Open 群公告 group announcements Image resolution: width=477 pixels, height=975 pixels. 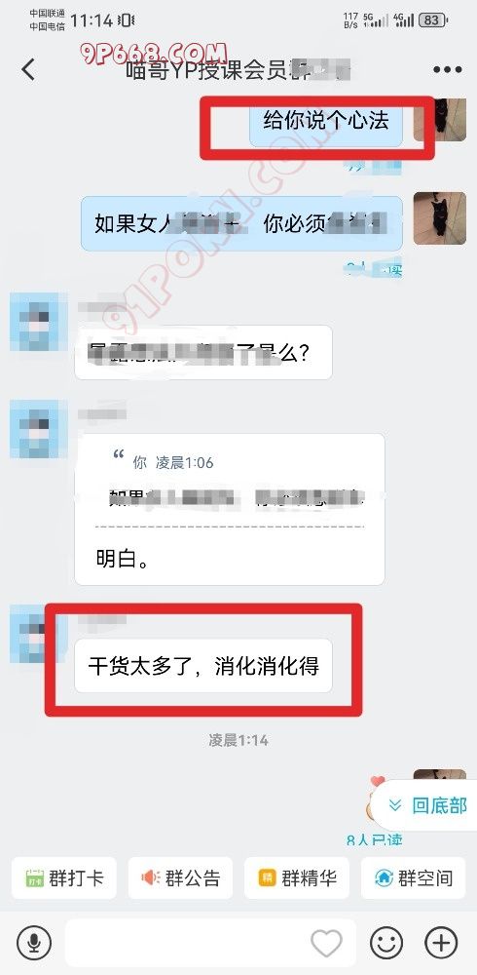click(x=180, y=877)
